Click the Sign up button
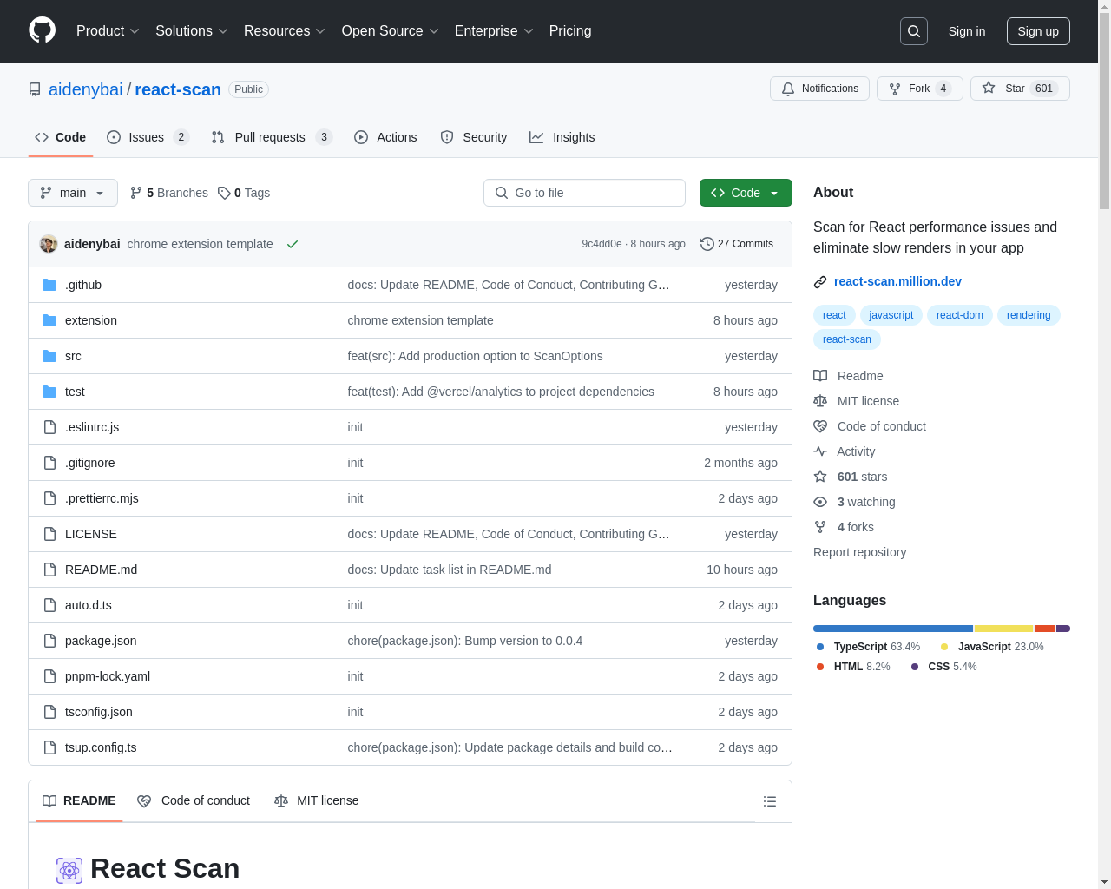This screenshot has height=889, width=1111. [x=1038, y=31]
